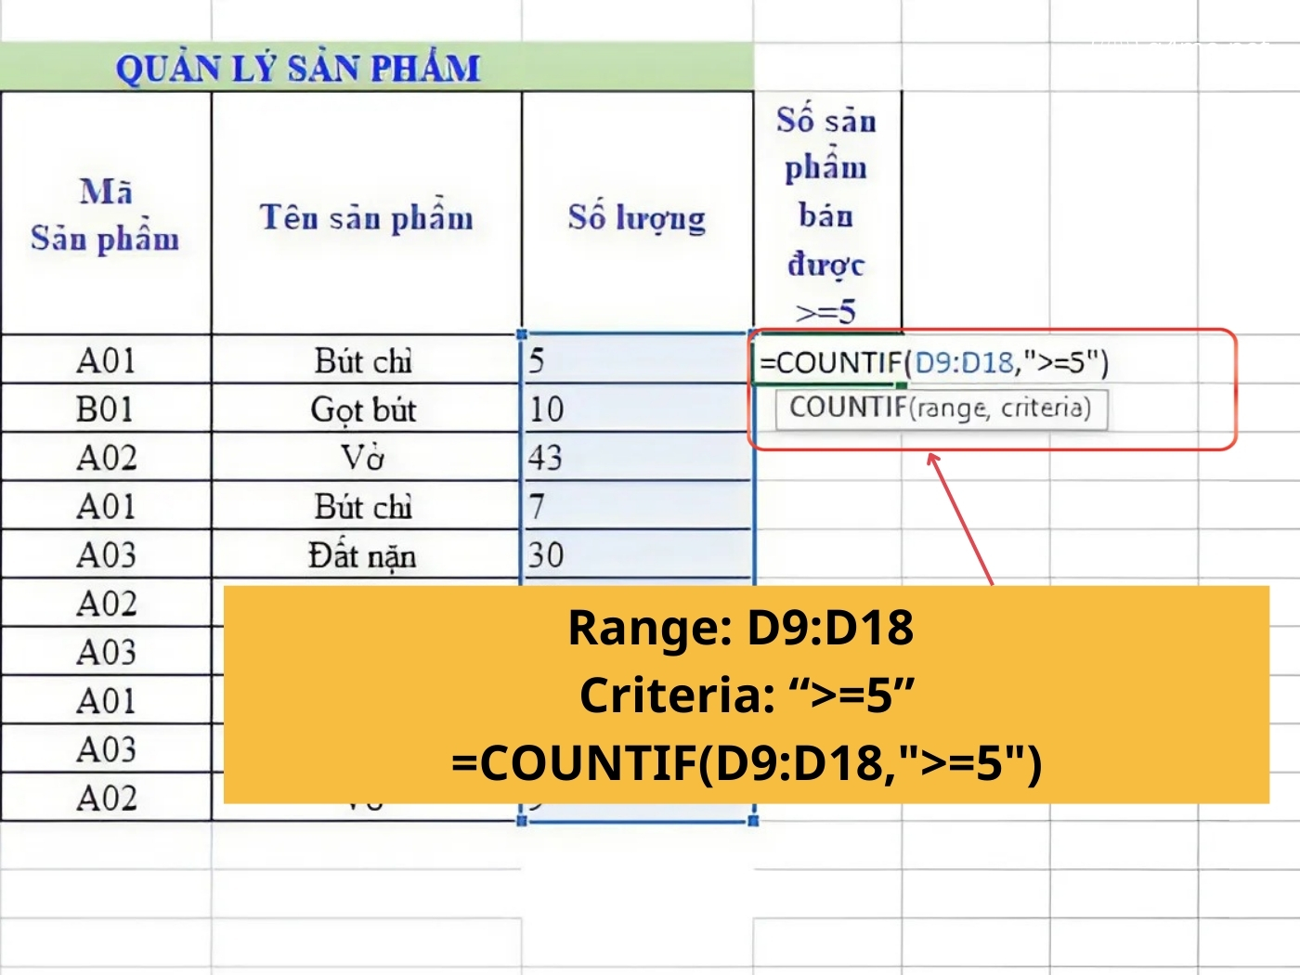Select the QUẢN LÝ SẢN PHẨM title cell

click(376, 67)
